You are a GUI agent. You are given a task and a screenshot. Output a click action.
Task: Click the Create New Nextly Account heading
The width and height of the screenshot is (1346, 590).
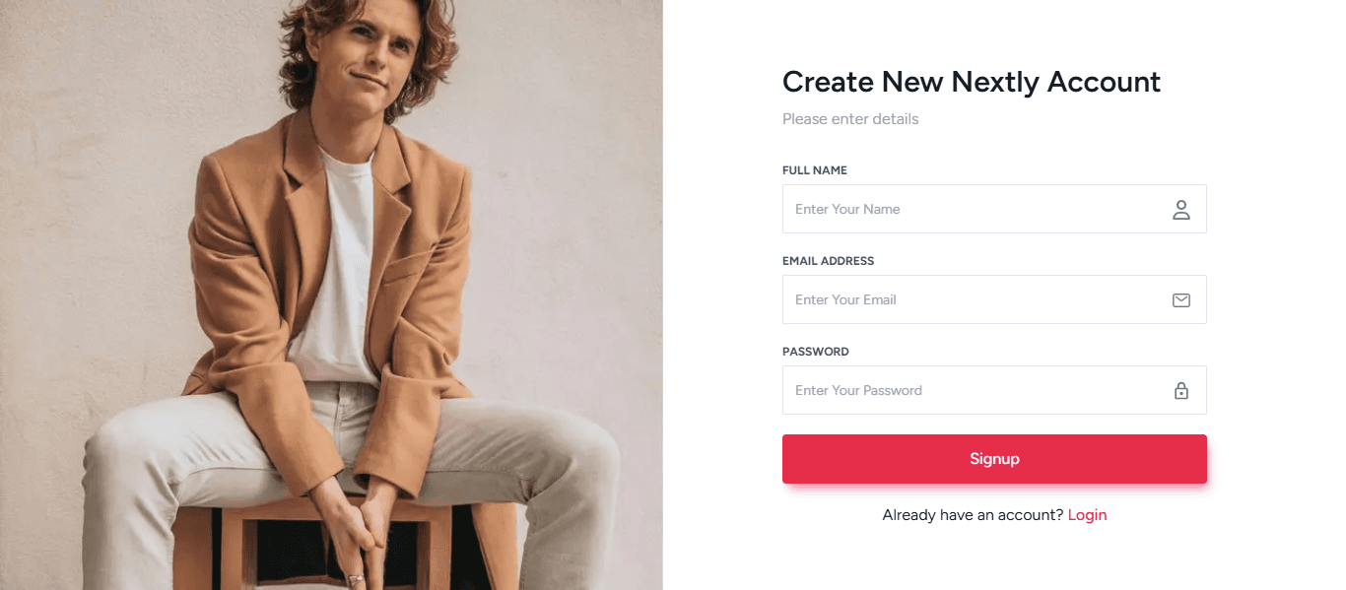click(x=972, y=82)
